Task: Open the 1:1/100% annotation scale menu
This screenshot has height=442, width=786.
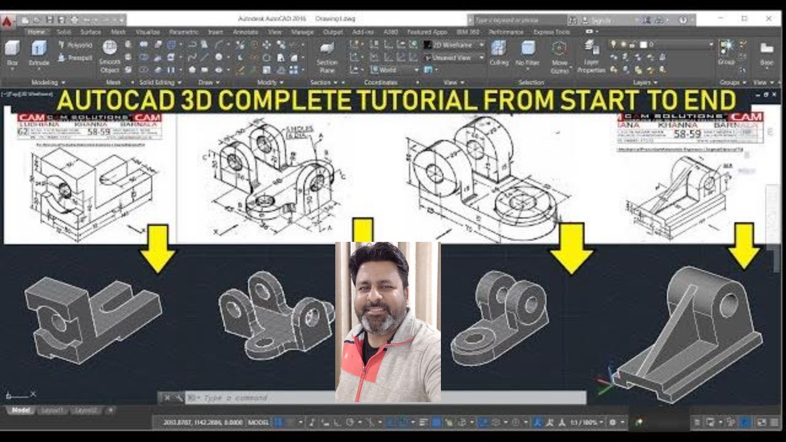Action: click(x=587, y=422)
